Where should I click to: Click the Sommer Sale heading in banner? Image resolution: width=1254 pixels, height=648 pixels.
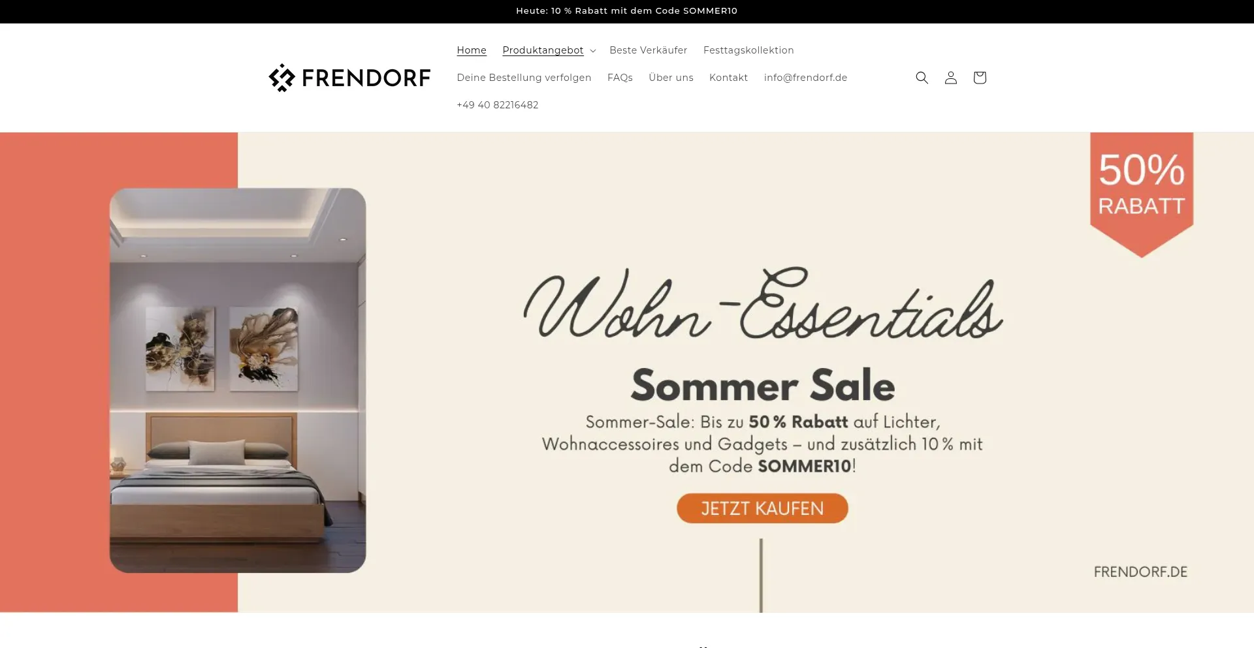tap(762, 385)
